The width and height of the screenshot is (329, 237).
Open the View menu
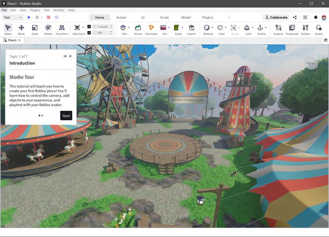(23, 10)
